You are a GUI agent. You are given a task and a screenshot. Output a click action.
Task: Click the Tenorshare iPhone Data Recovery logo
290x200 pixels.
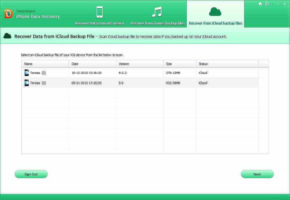point(8,14)
